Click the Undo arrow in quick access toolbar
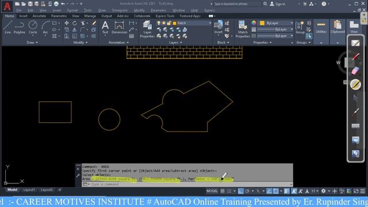The image size is (368, 207). [x=63, y=4]
